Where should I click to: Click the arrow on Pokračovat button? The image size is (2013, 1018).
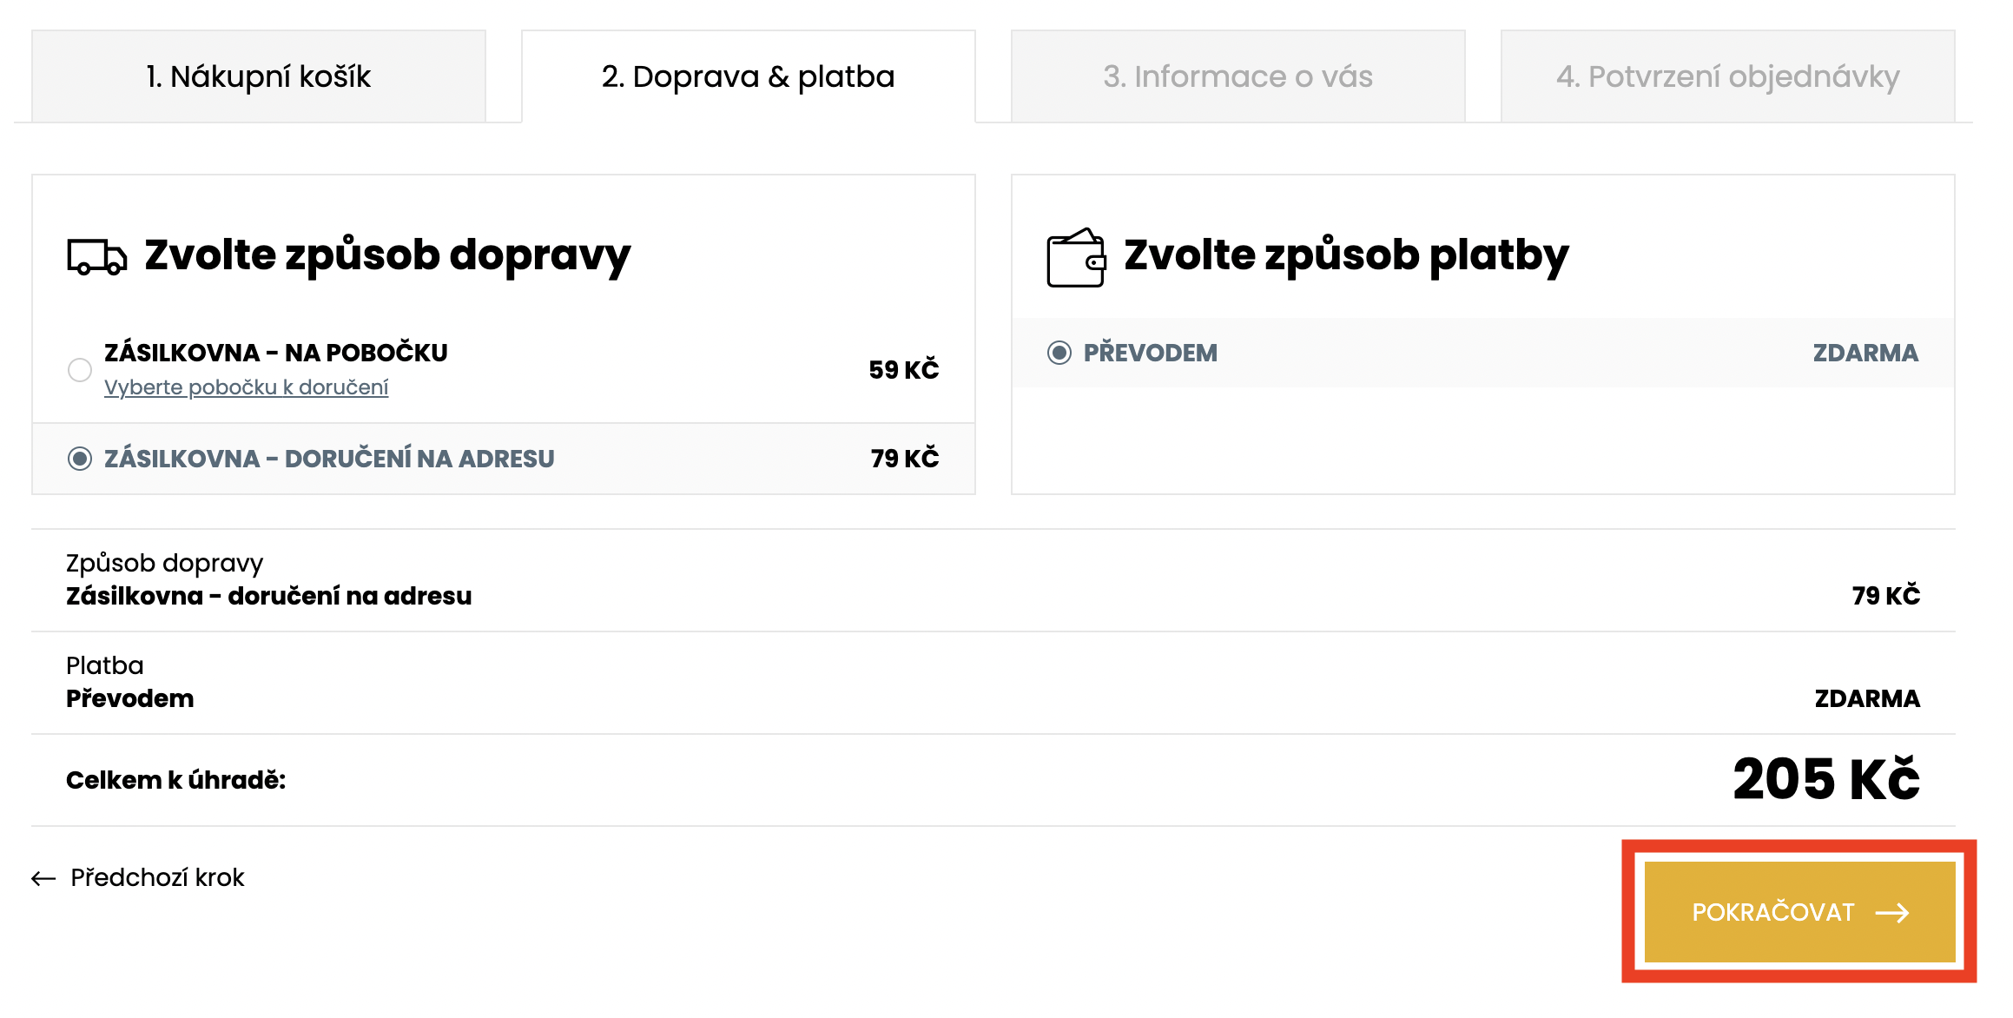[x=1891, y=913]
